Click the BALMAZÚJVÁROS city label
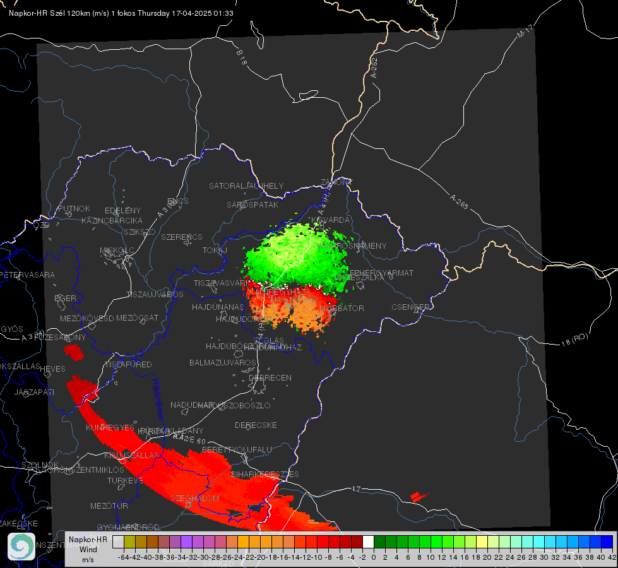Viewport: 618px width, 568px height. [223, 362]
